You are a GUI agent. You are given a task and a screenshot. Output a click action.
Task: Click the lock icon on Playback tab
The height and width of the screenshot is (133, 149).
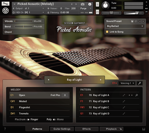pyautogui.click(x=121, y=129)
